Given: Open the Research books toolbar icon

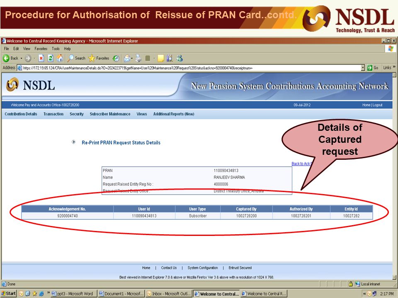Looking at the screenshot, I should click(x=170, y=58).
